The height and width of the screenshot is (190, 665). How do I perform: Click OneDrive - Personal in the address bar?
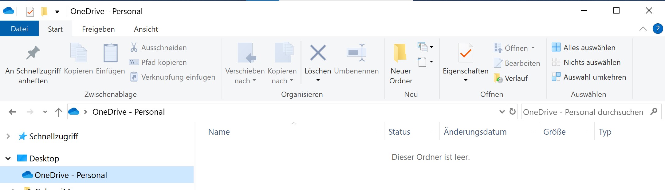pos(128,112)
